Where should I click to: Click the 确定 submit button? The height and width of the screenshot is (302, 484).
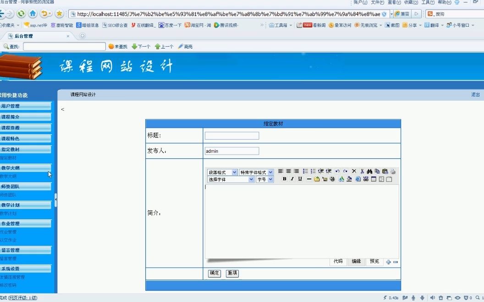click(x=214, y=273)
